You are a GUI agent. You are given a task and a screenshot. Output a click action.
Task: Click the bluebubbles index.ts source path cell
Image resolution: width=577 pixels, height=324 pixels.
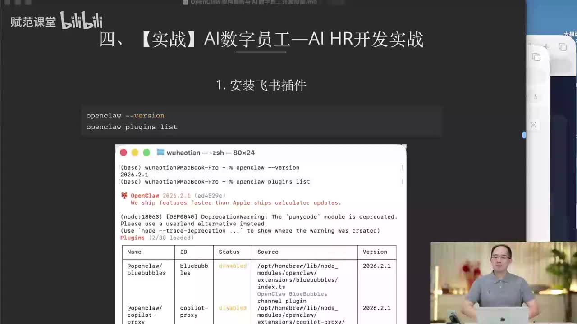point(298,276)
